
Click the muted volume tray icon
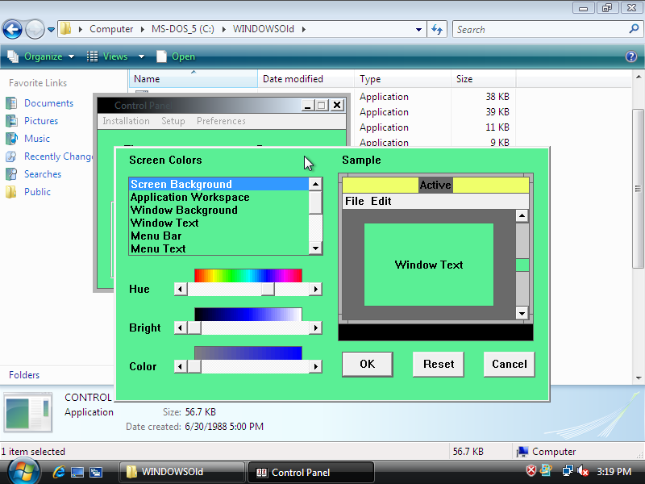(582, 471)
